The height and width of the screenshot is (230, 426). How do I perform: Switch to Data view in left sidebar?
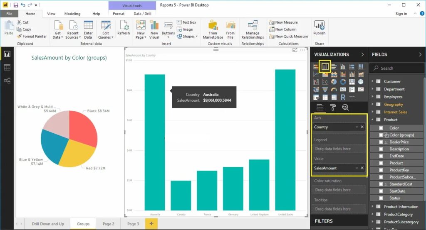(7, 67)
